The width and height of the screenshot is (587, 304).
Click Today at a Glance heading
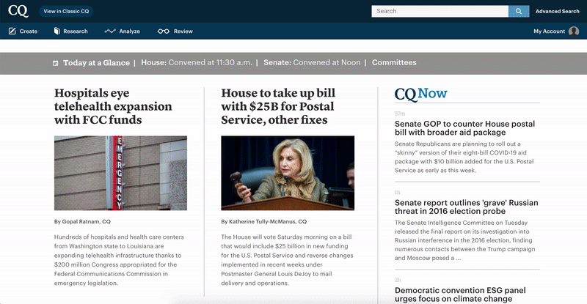(x=96, y=63)
